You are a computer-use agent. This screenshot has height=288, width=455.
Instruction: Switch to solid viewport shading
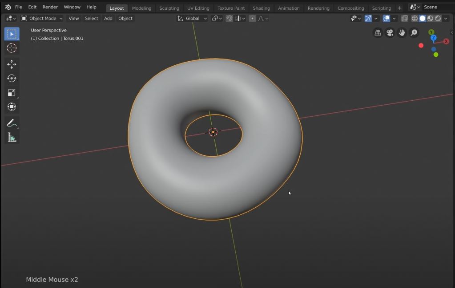(x=423, y=19)
